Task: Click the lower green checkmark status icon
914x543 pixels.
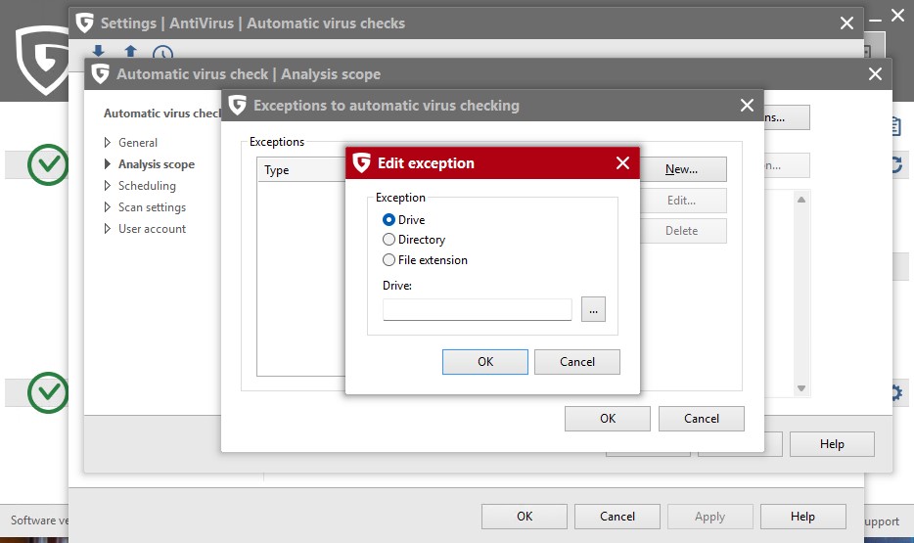Action: [48, 392]
